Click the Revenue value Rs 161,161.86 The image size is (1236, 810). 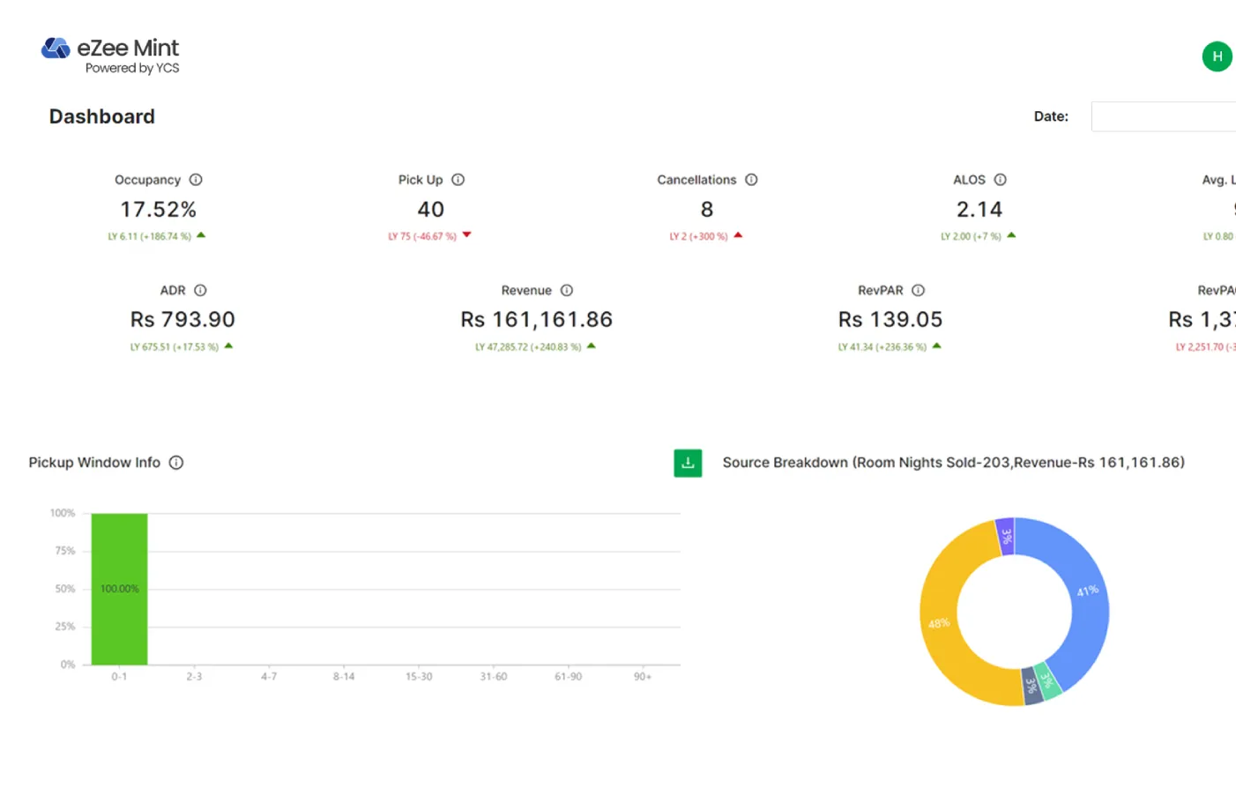pos(536,320)
